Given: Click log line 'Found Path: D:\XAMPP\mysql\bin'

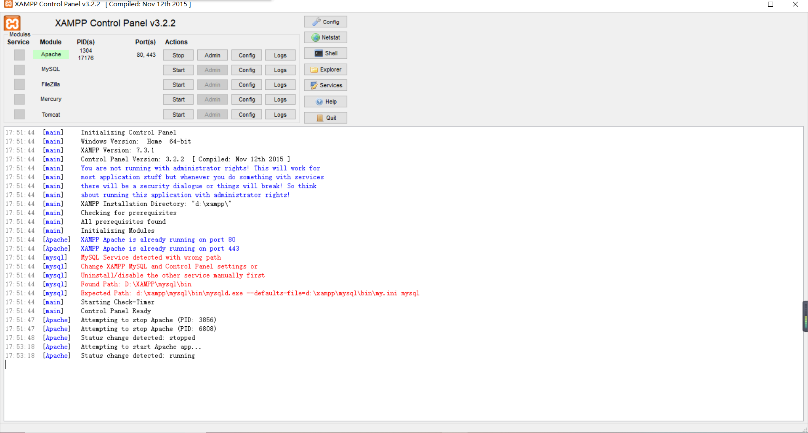Looking at the screenshot, I should [x=136, y=284].
